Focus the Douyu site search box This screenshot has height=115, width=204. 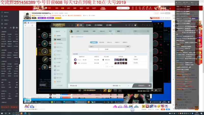(123, 8)
